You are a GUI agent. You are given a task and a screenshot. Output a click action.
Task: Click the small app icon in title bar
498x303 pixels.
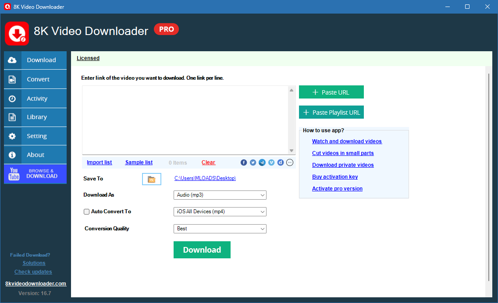[7, 7]
